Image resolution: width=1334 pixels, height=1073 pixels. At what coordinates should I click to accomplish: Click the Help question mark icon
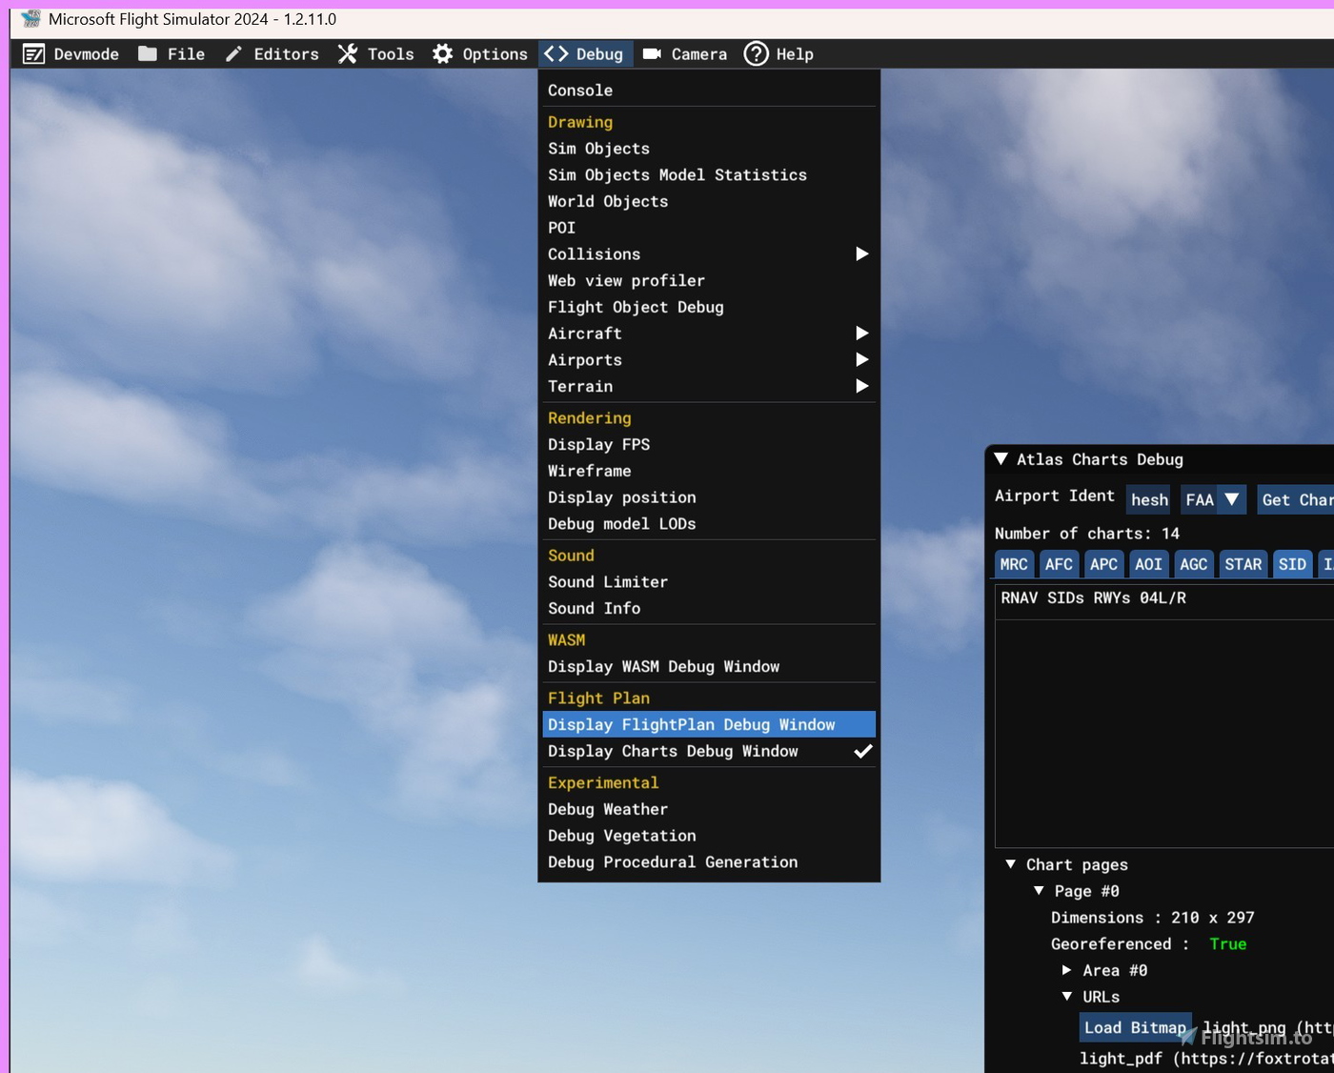pyautogui.click(x=756, y=54)
